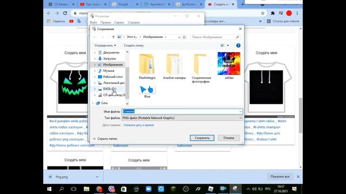
Task: Click the view mode icon in save dialog
Action: click(222, 45)
